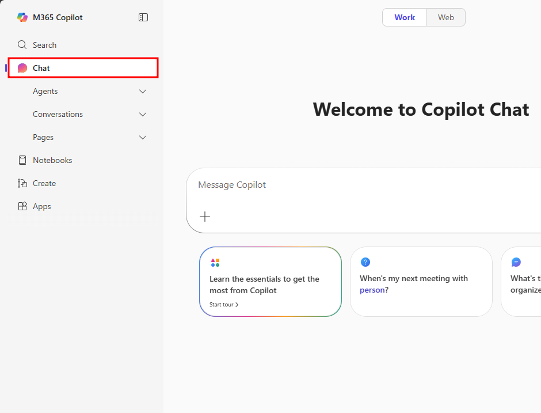The image size is (541, 413).
Task: Click the Chat bubble icon
Action: point(22,68)
